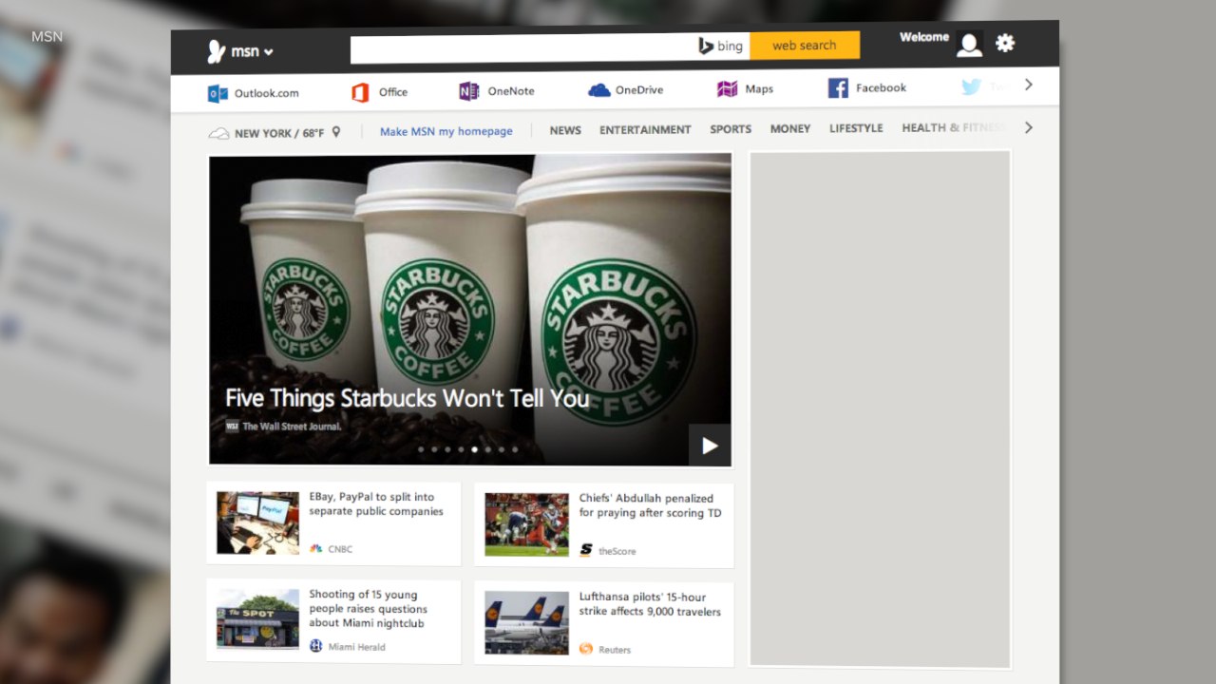Open the Facebook link
Image resolution: width=1216 pixels, height=684 pixels.
[881, 88]
